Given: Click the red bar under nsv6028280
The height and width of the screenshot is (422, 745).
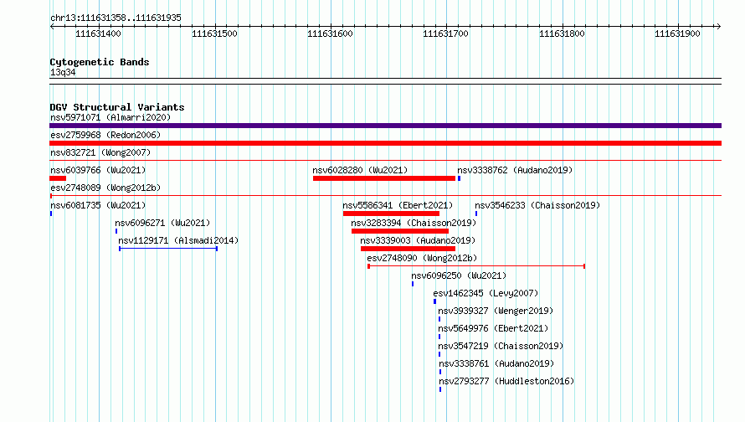Looking at the screenshot, I should [384, 178].
